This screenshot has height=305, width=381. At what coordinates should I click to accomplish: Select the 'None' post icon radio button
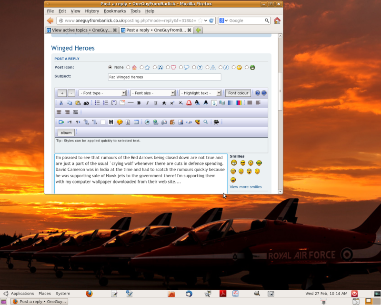(110, 68)
